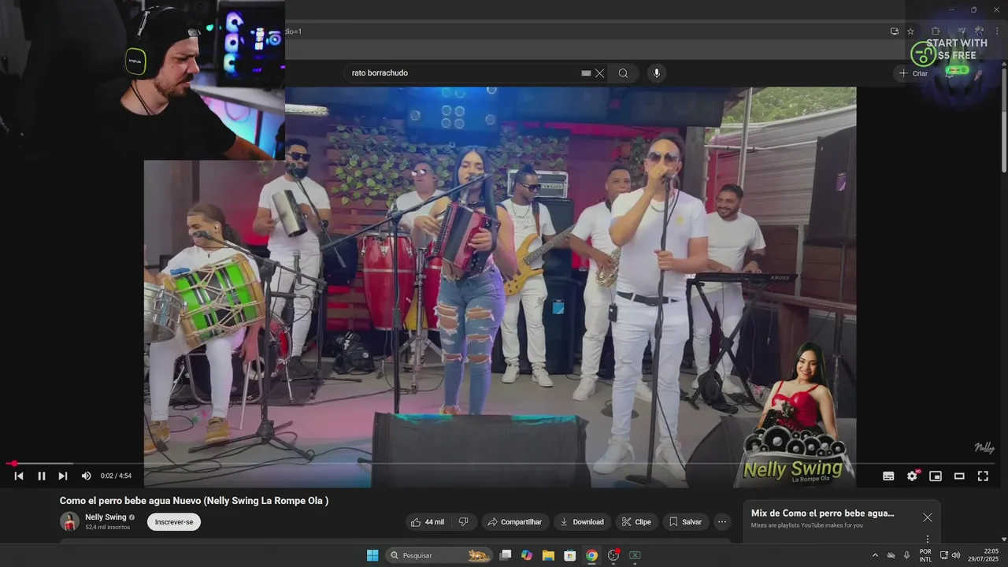Open Chrome media control icon

(961, 31)
